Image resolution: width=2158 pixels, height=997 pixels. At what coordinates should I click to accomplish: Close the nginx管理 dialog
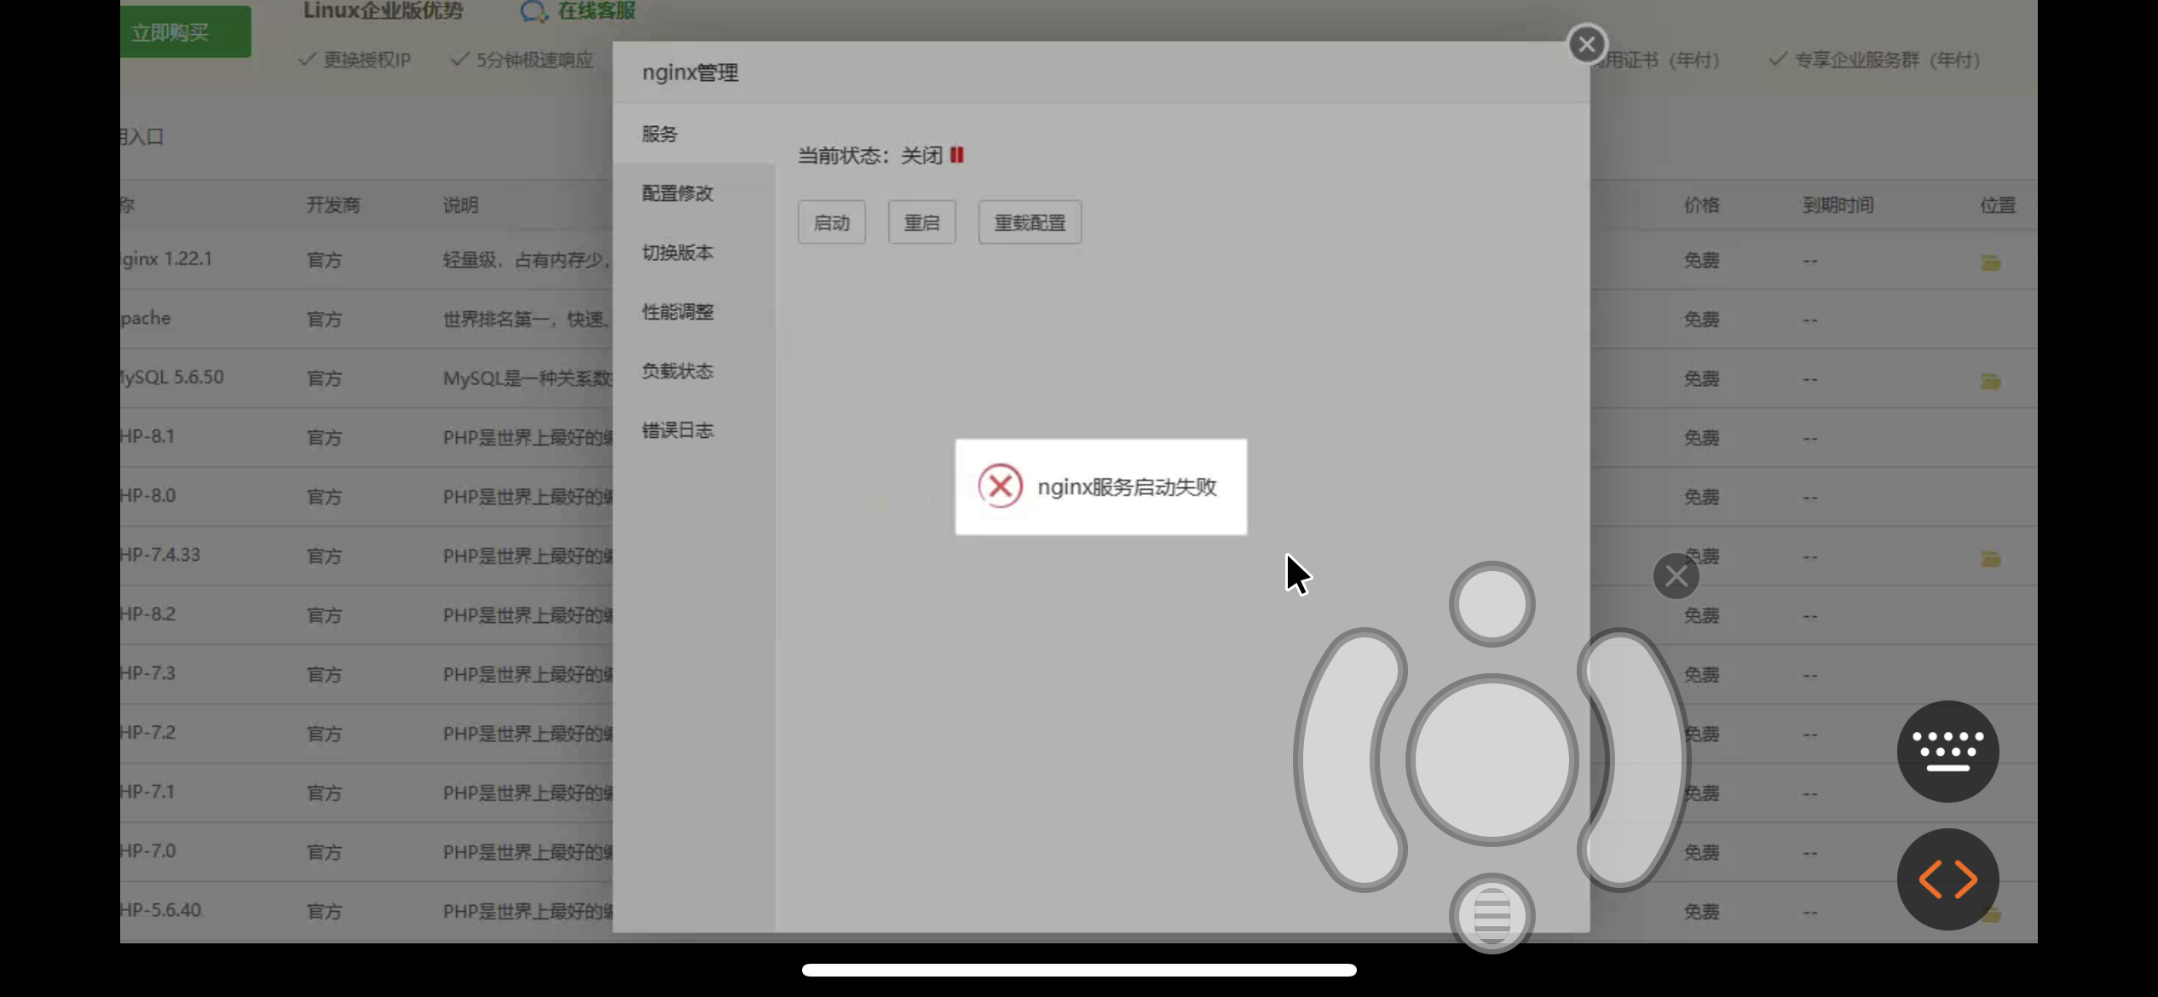point(1586,44)
